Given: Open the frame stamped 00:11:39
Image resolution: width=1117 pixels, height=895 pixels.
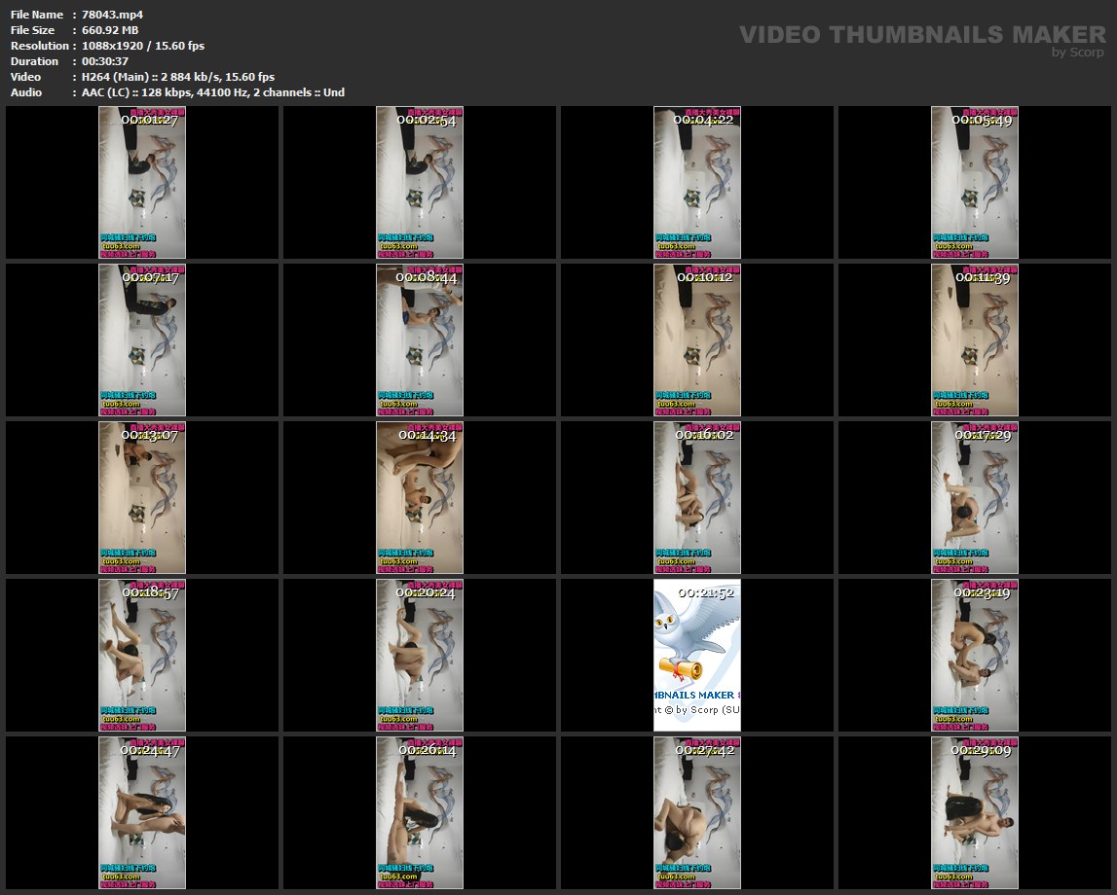Looking at the screenshot, I should click(x=975, y=340).
